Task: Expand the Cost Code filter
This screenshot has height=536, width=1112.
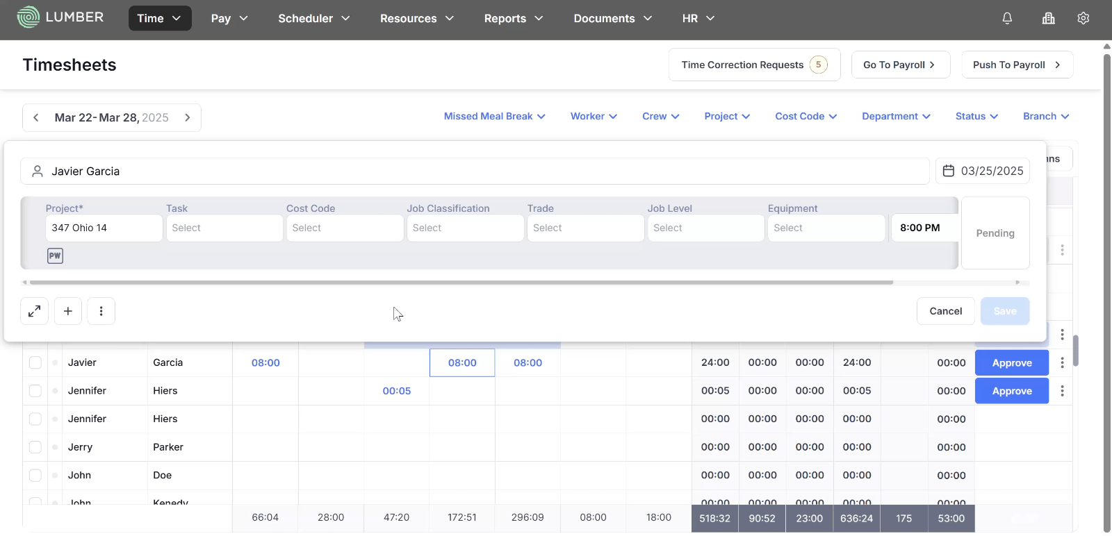Action: (806, 116)
